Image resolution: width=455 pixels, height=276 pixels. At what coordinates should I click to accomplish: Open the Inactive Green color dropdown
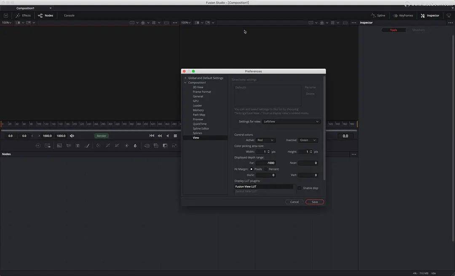click(x=308, y=140)
